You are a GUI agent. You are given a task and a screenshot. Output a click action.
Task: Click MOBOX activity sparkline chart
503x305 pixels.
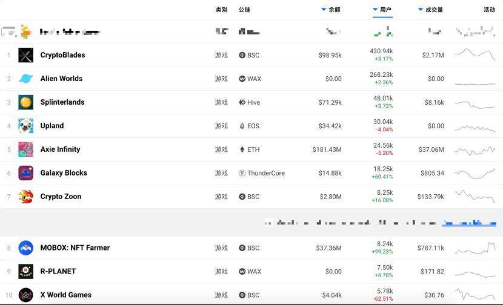tap(475, 248)
